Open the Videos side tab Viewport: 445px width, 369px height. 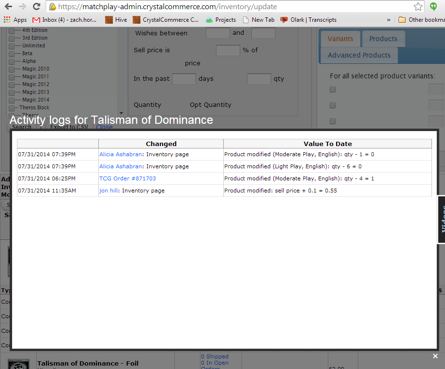pos(441,220)
